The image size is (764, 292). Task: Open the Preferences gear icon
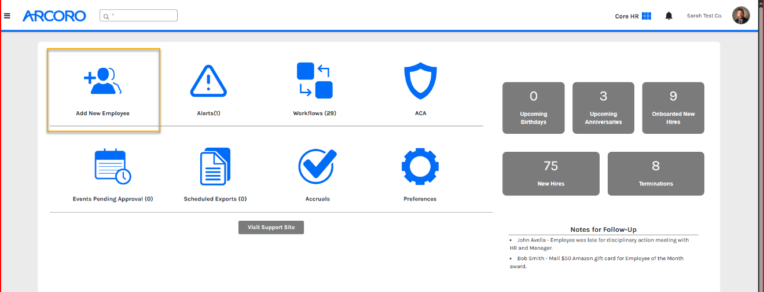point(420,166)
